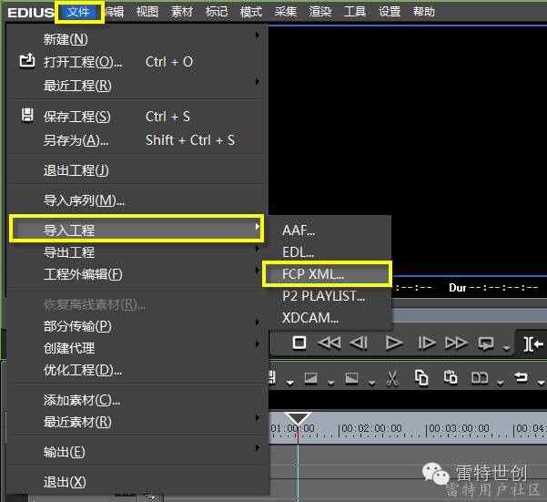Expand the 输出(E) submenu
The height and width of the screenshot is (502, 547).
(137, 452)
